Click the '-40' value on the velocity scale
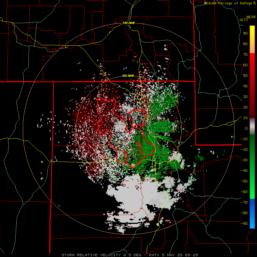This screenshot has height=257, width=257. point(244,171)
